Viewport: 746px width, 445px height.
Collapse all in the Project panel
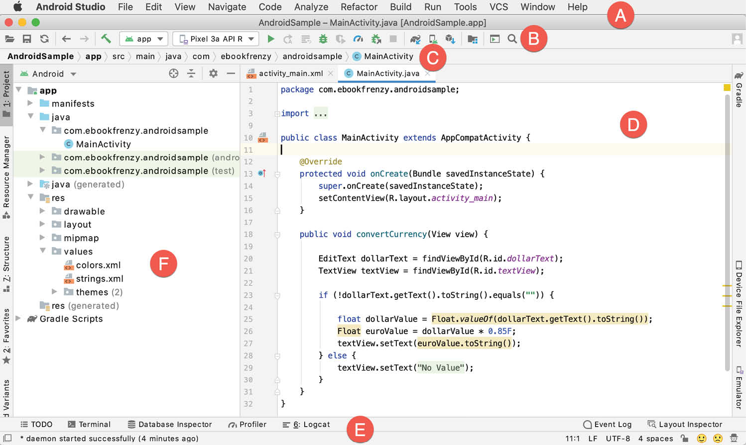191,74
